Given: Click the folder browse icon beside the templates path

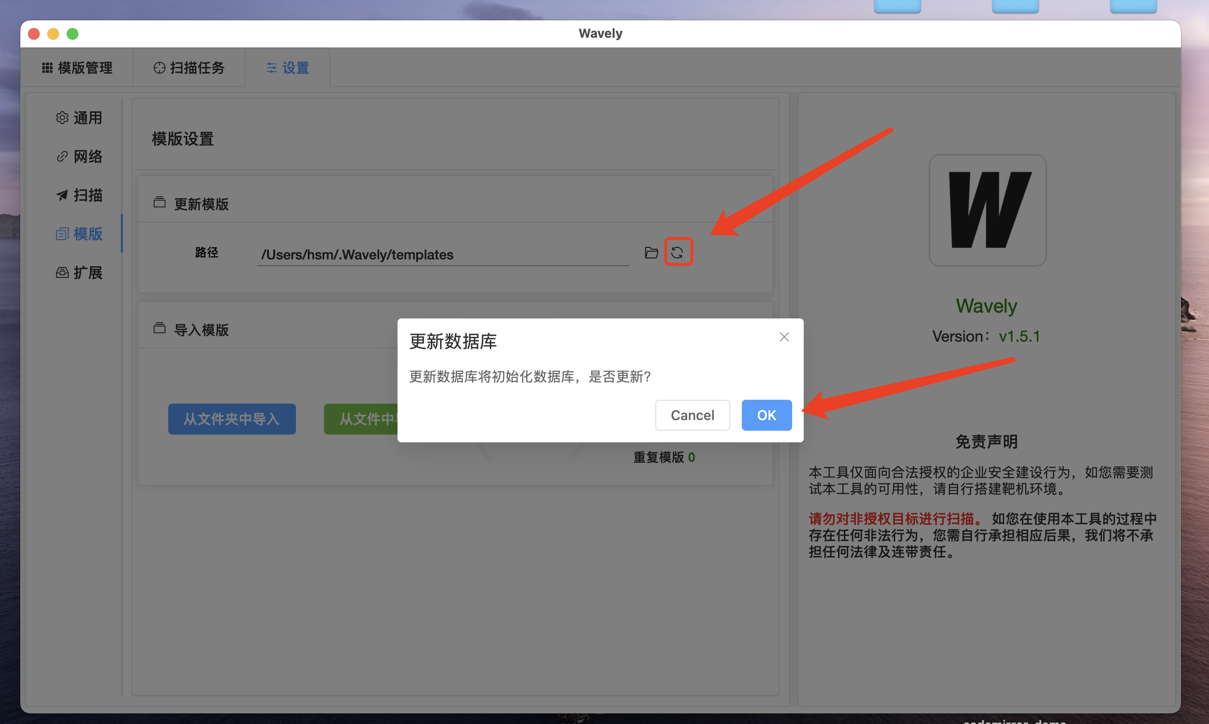Looking at the screenshot, I should 651,252.
